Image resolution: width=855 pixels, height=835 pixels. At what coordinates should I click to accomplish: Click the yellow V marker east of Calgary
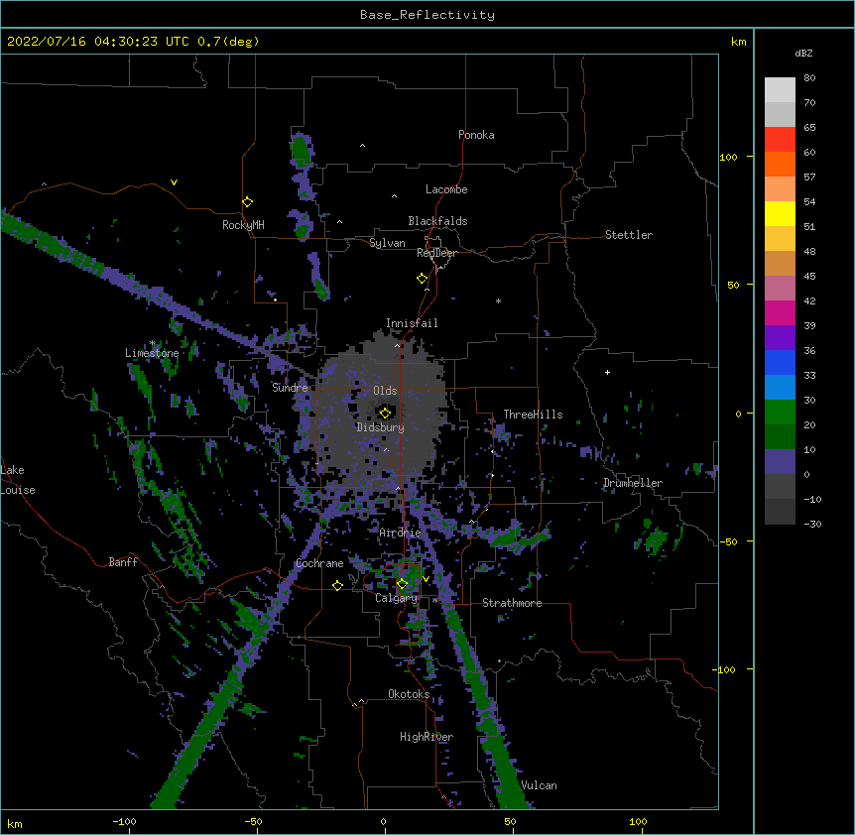tap(426, 579)
